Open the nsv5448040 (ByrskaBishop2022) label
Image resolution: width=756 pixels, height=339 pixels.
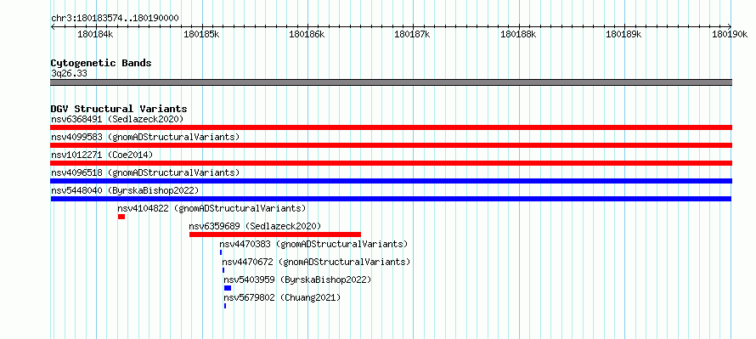click(x=124, y=190)
